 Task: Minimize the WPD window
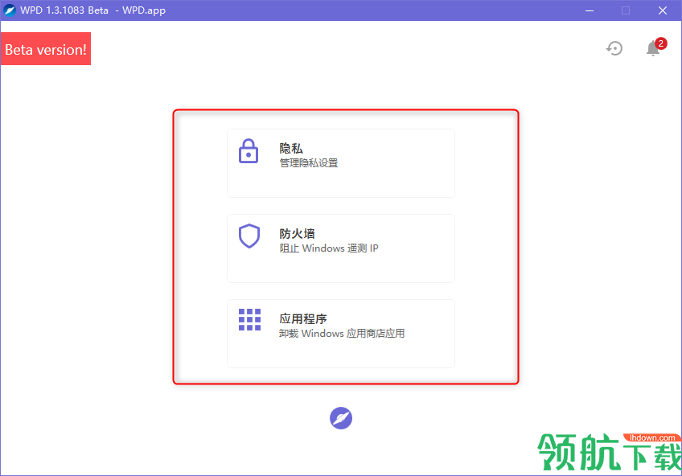(x=590, y=10)
